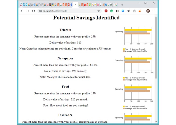
Task: Open the blue circular sync extension
Action: (x=123, y=11)
